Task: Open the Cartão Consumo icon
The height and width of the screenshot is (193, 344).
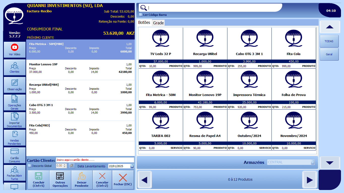Action: (x=15, y=155)
